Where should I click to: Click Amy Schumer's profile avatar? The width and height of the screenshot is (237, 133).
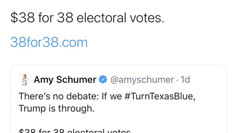click(24, 80)
